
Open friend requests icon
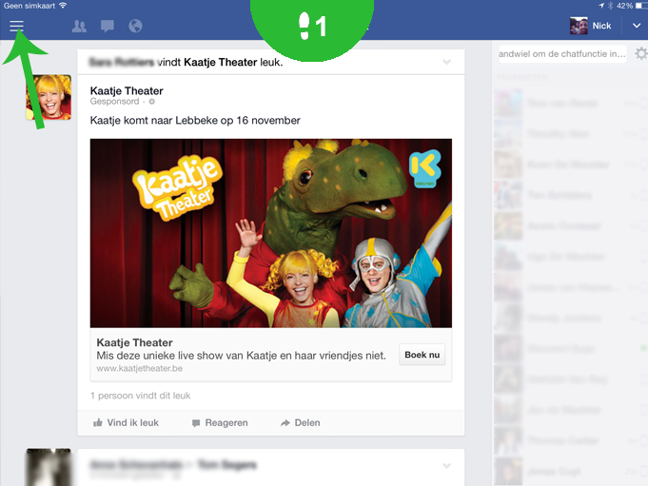[79, 26]
